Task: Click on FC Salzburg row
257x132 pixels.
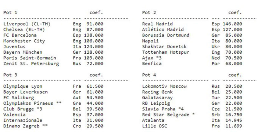Action: coord(53,98)
